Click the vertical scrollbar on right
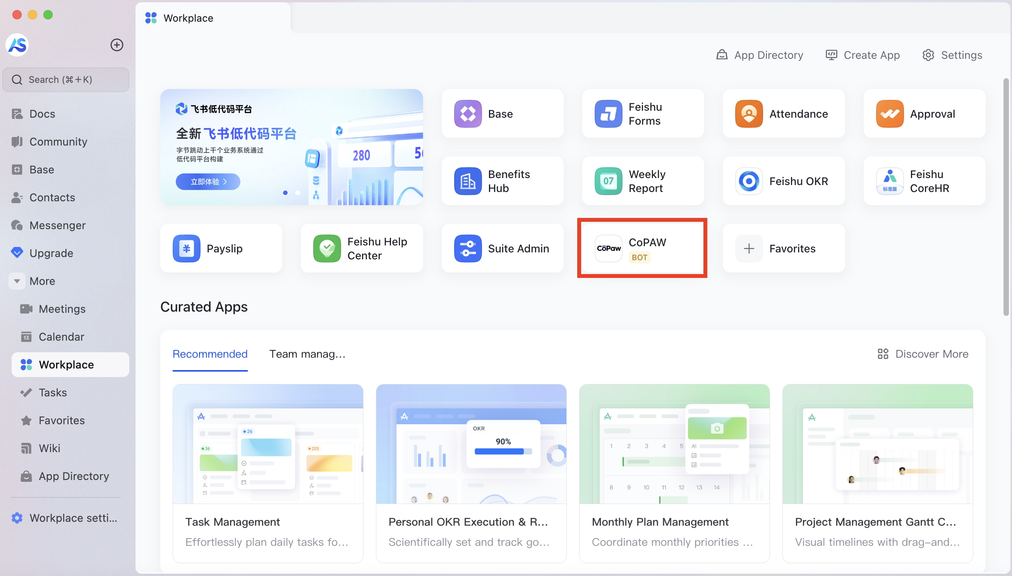This screenshot has height=576, width=1012. (1005, 198)
